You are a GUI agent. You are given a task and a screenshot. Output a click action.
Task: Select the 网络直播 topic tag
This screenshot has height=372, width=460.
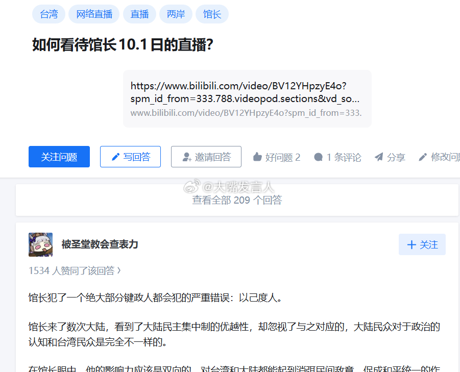(94, 14)
